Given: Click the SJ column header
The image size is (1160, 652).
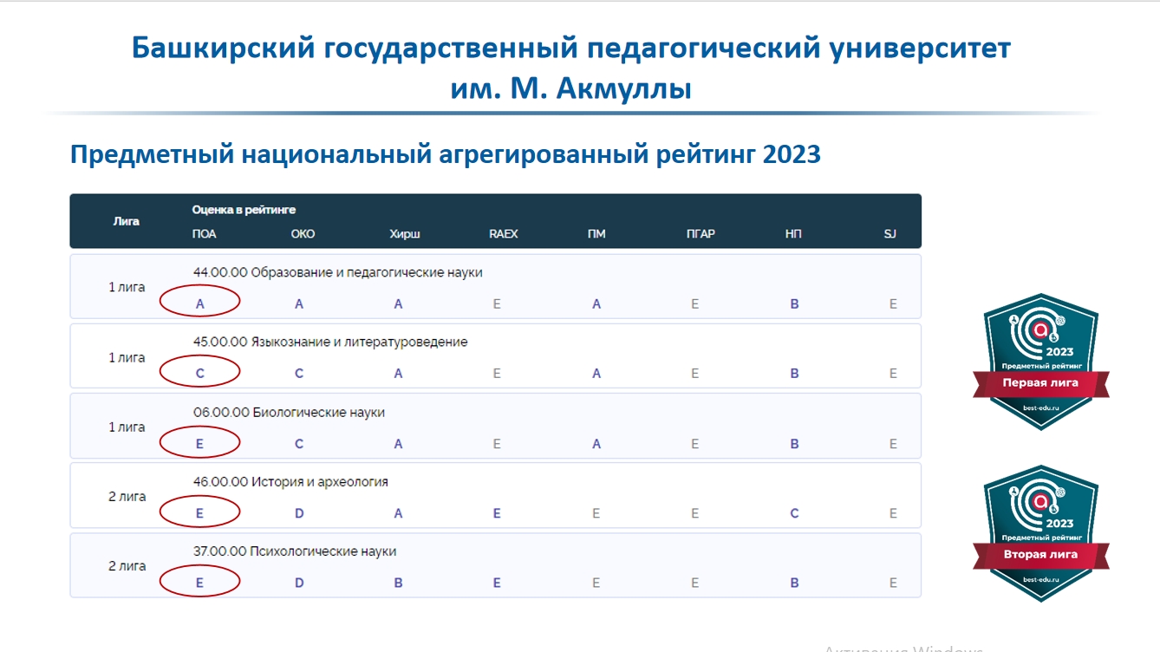Looking at the screenshot, I should tap(890, 234).
